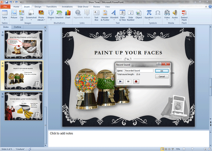Image resolution: width=212 pixels, height=151 pixels.
Task: Click to add notes area
Action: (128, 138)
